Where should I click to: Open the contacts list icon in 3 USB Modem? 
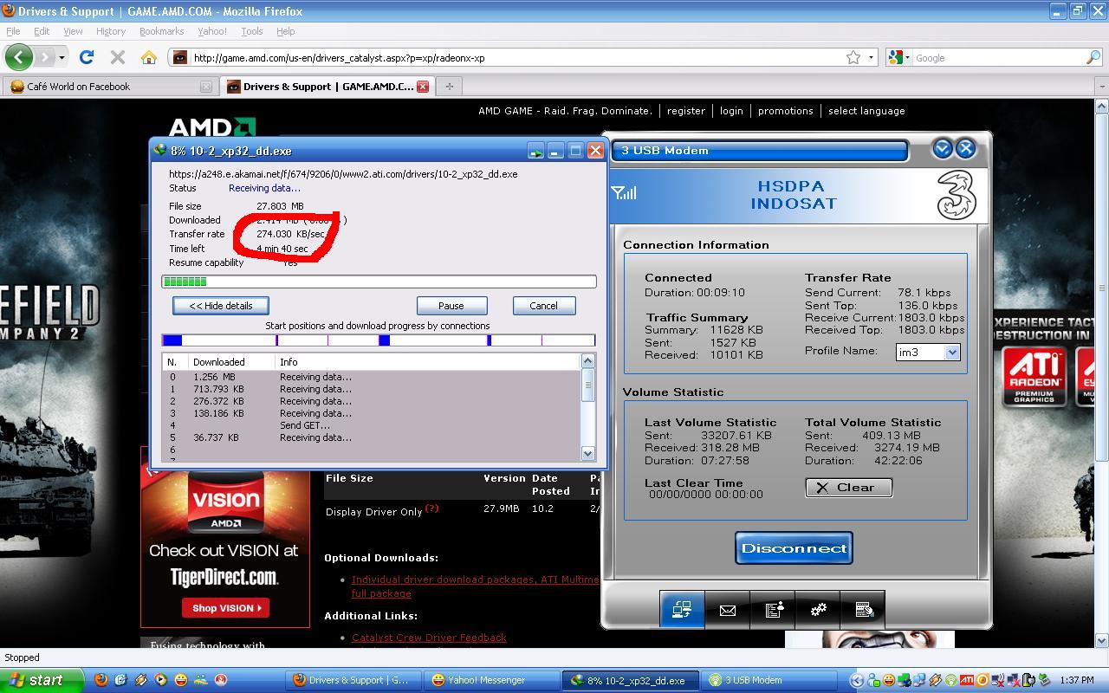point(773,610)
